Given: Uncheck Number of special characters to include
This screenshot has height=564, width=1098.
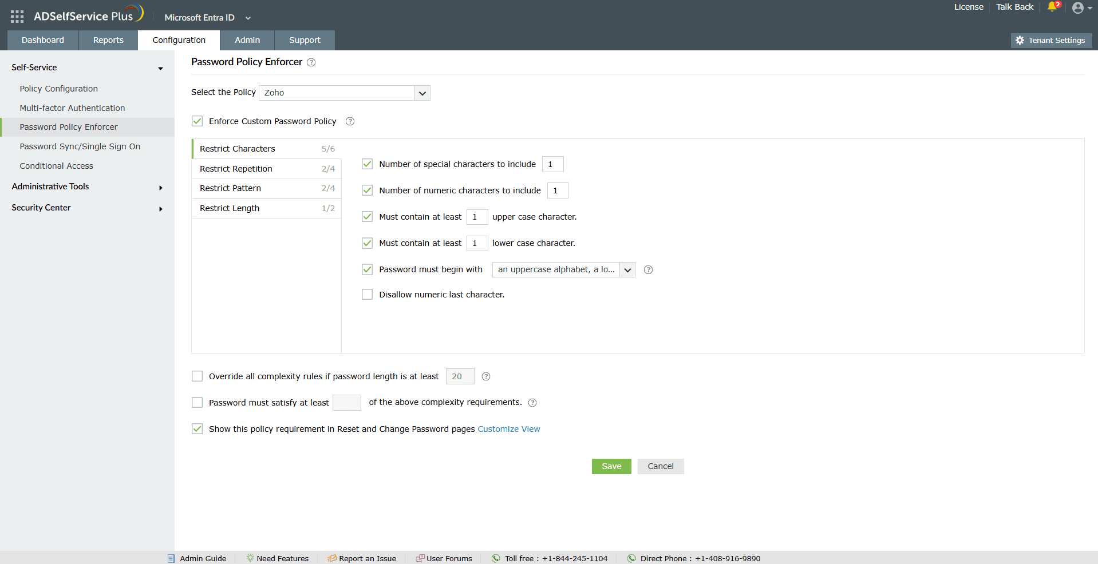Looking at the screenshot, I should tap(368, 164).
